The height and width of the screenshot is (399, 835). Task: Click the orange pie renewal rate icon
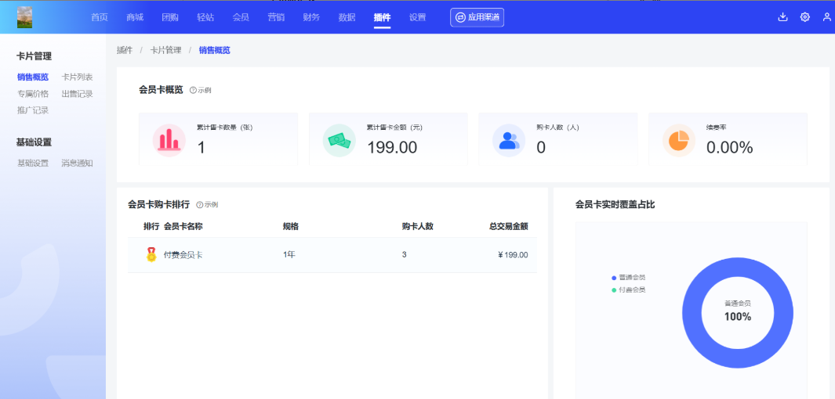tap(678, 141)
